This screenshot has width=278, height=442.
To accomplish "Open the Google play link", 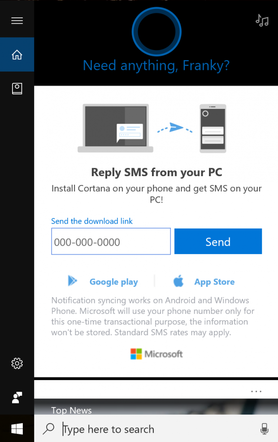I will [113, 282].
